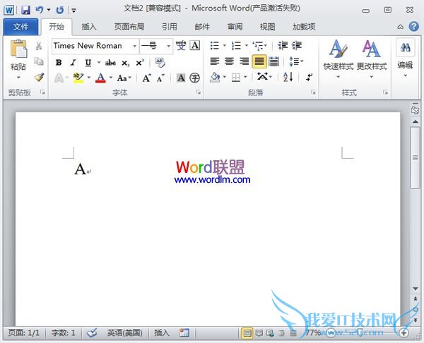Click 英语(美国) language indicator
This screenshot has height=343, width=424.
[124, 332]
